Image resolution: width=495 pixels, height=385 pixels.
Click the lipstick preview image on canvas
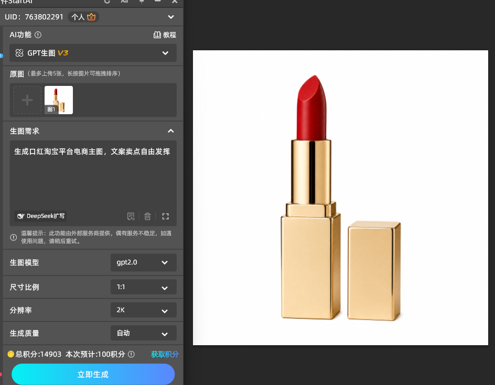[340, 197]
